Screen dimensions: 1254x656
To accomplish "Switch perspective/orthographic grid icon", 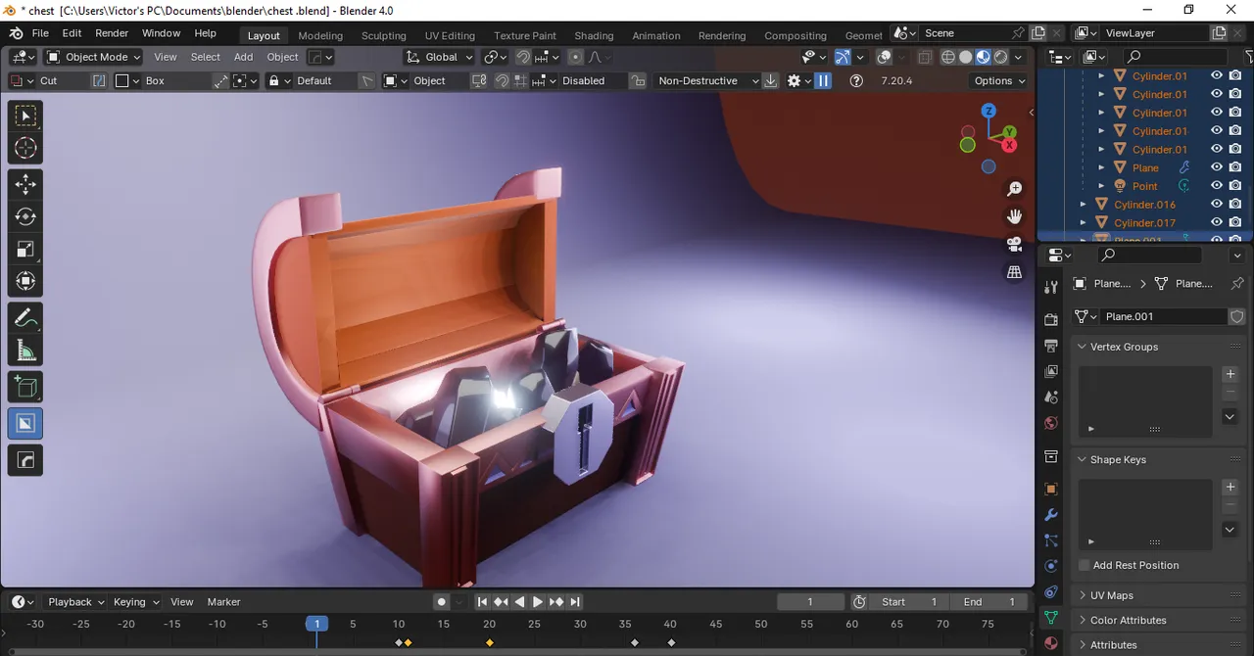I will point(1015,272).
